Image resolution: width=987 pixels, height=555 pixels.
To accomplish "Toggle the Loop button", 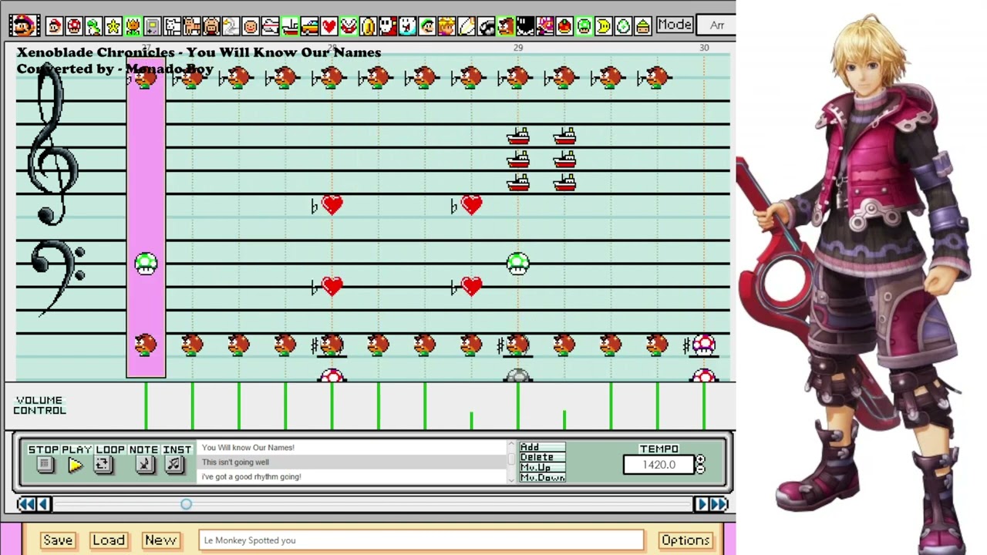I will point(103,465).
